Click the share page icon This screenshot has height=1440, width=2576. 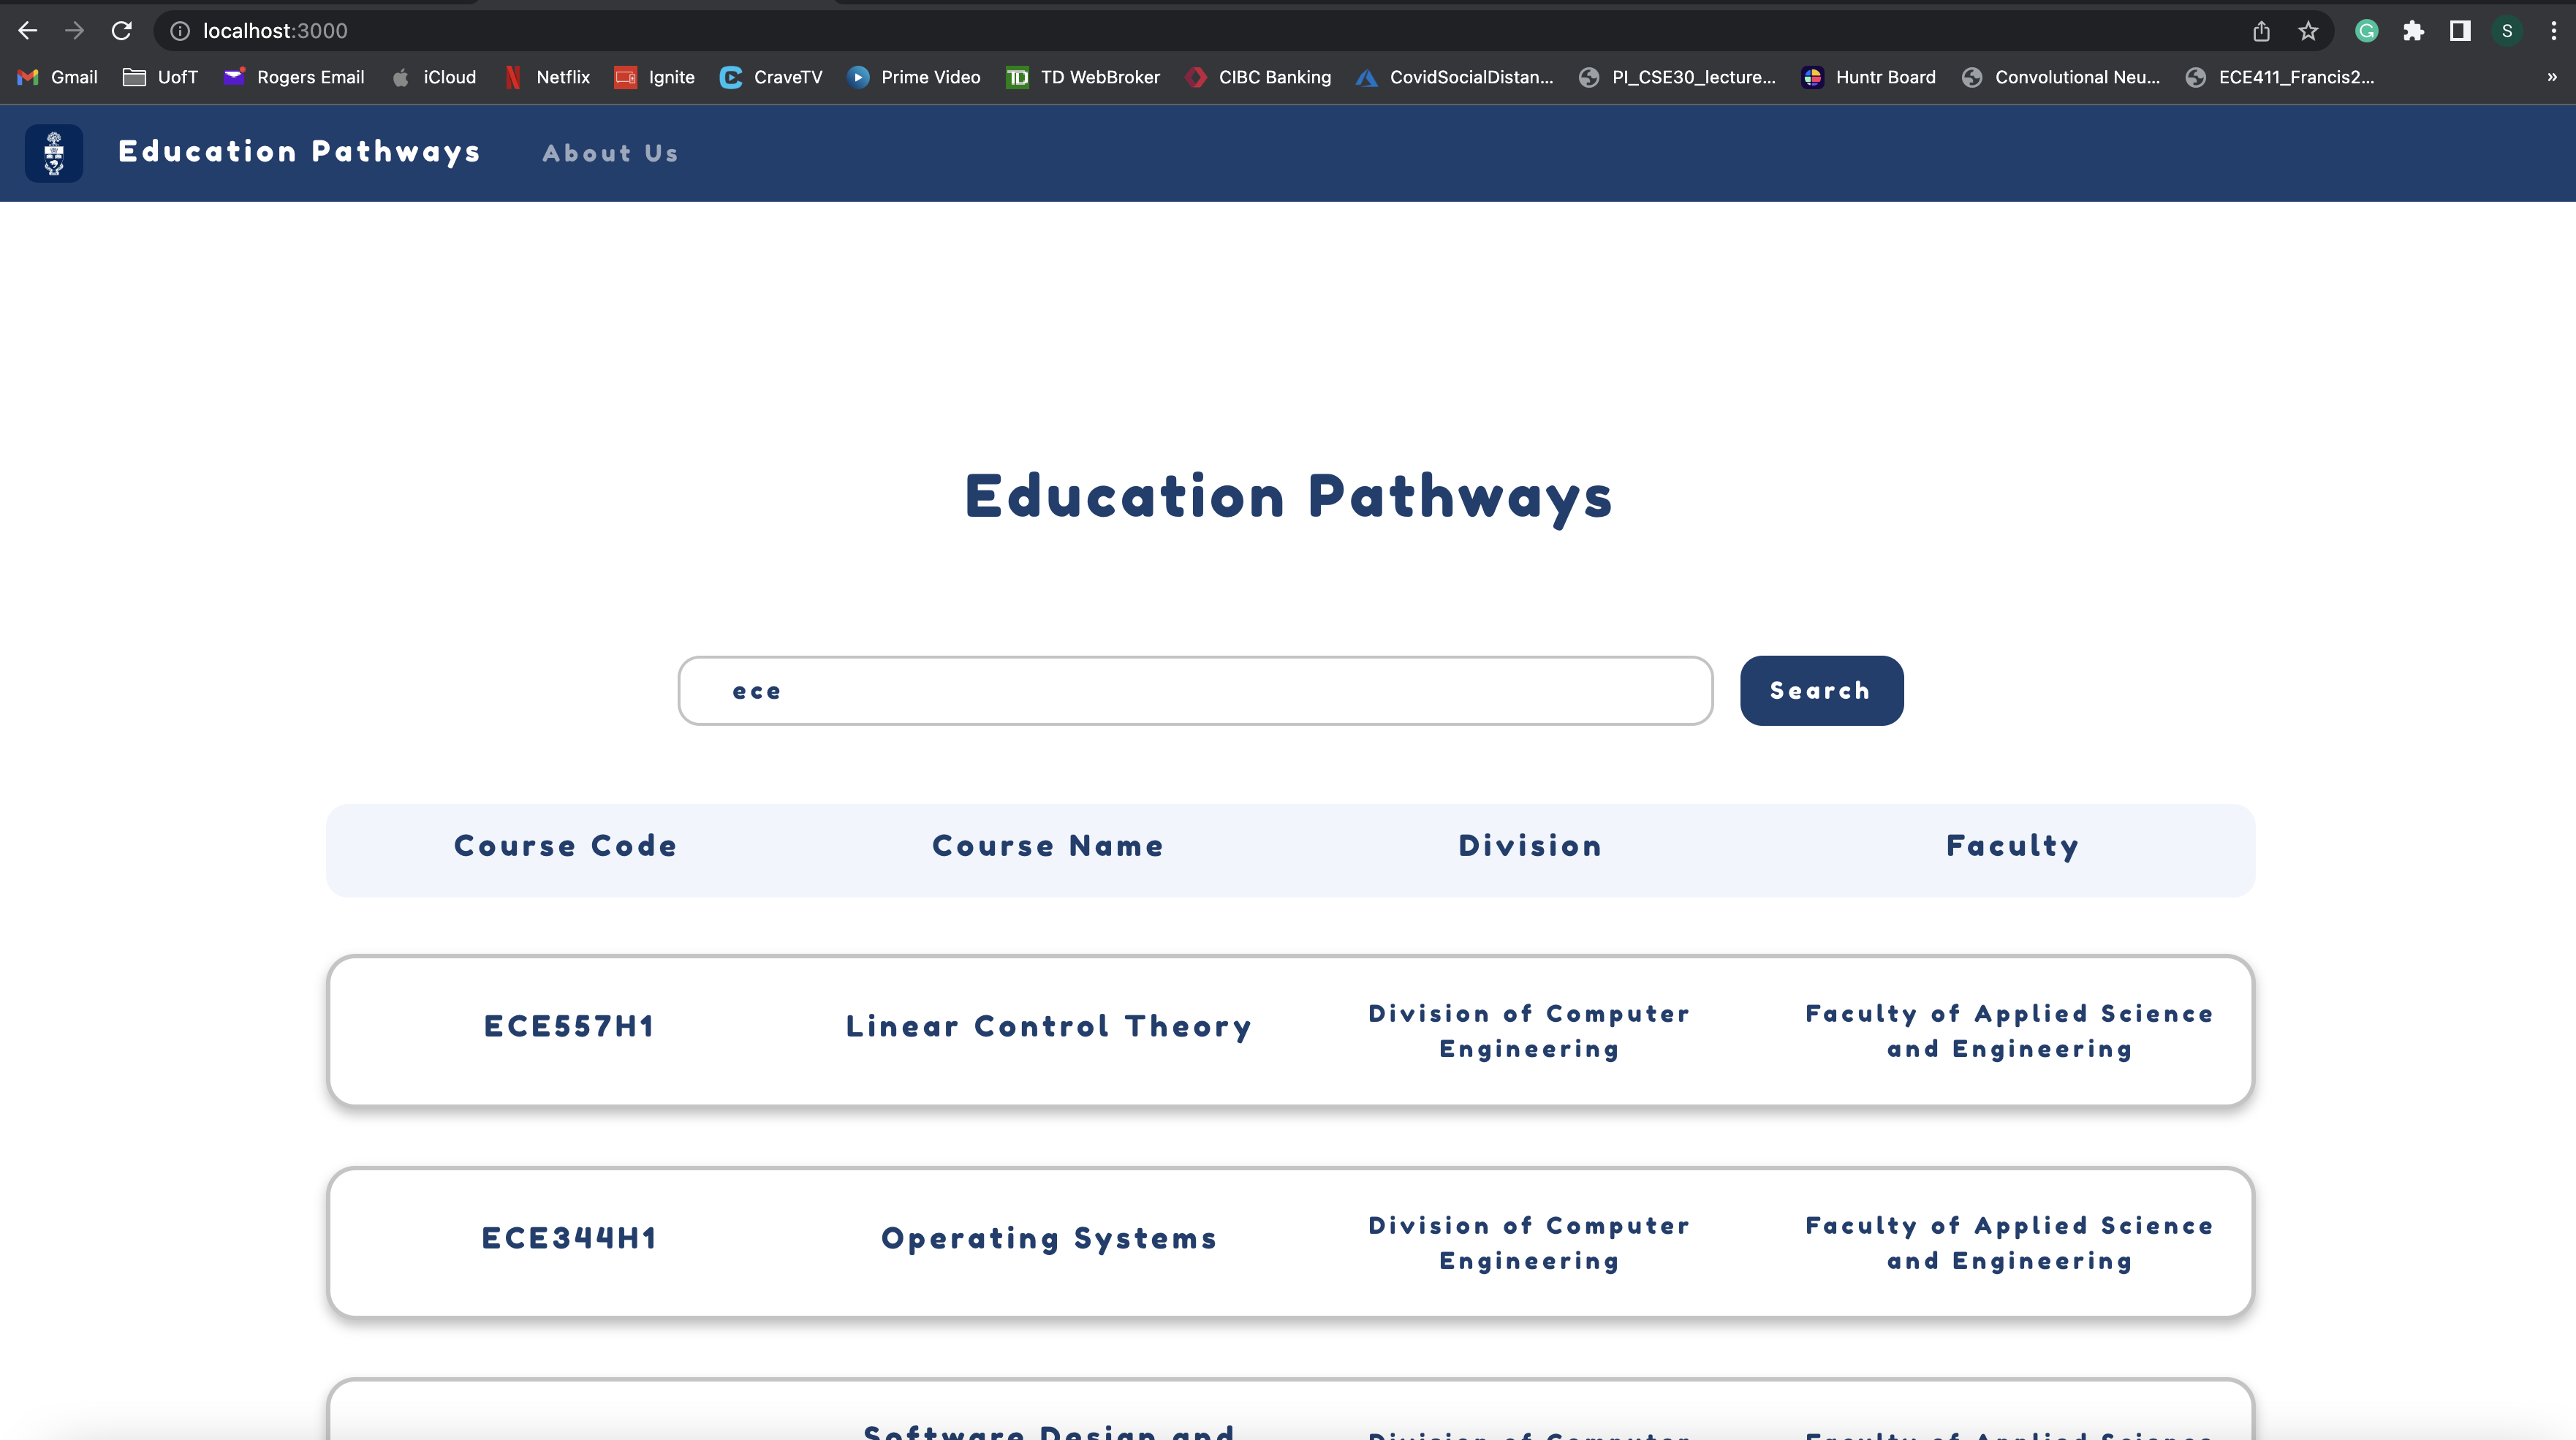coord(2261,31)
